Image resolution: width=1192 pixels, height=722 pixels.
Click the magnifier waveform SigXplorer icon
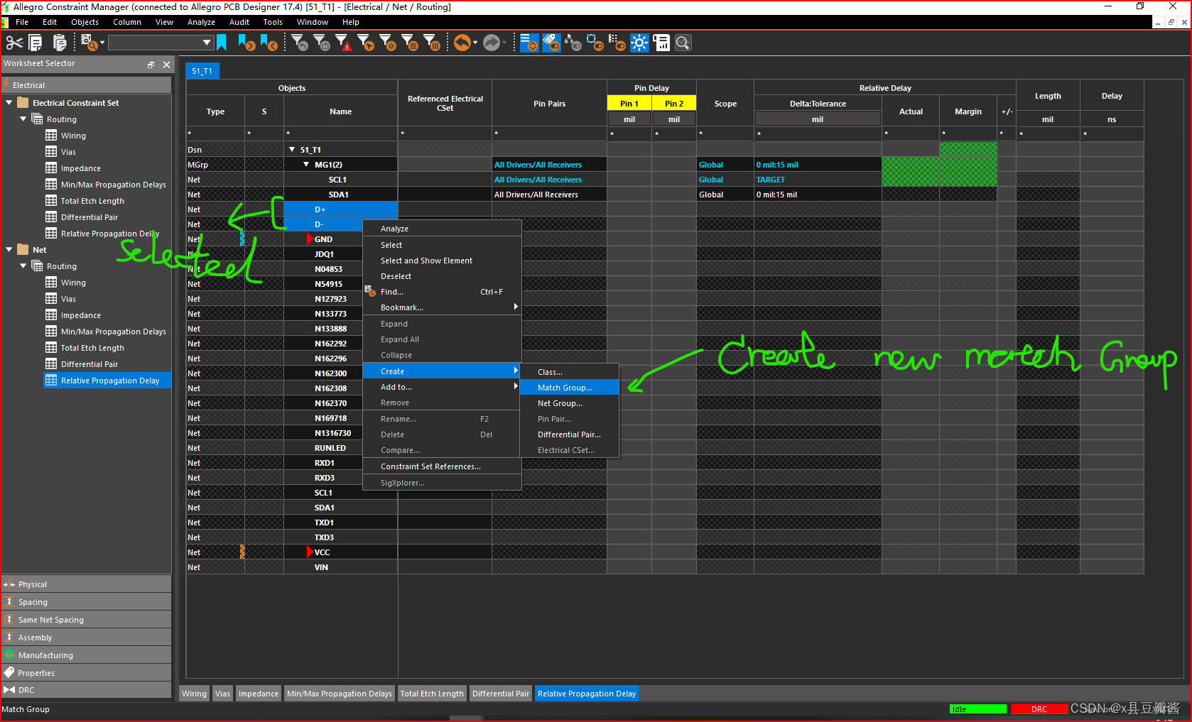point(683,43)
